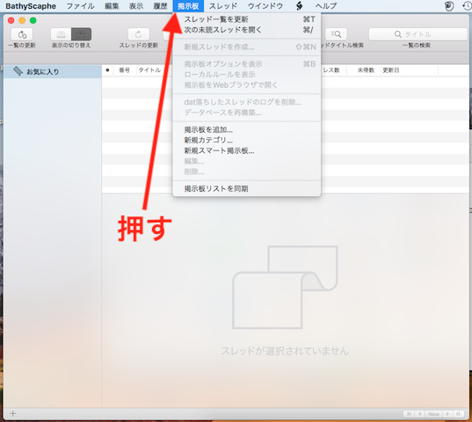Choose 掲示板リストを同期 menu item
The width and height of the screenshot is (472, 422).
pyautogui.click(x=246, y=189)
